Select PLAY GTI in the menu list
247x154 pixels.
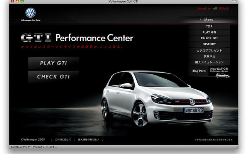[x=209, y=32]
